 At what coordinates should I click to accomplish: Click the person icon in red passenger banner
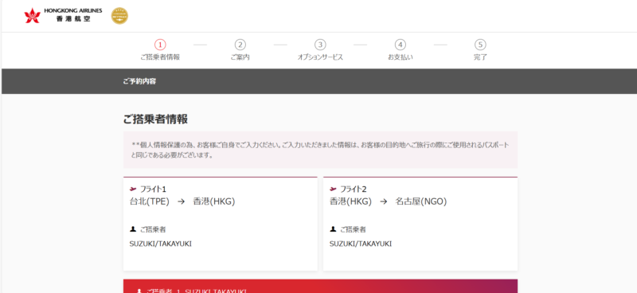[139, 291]
